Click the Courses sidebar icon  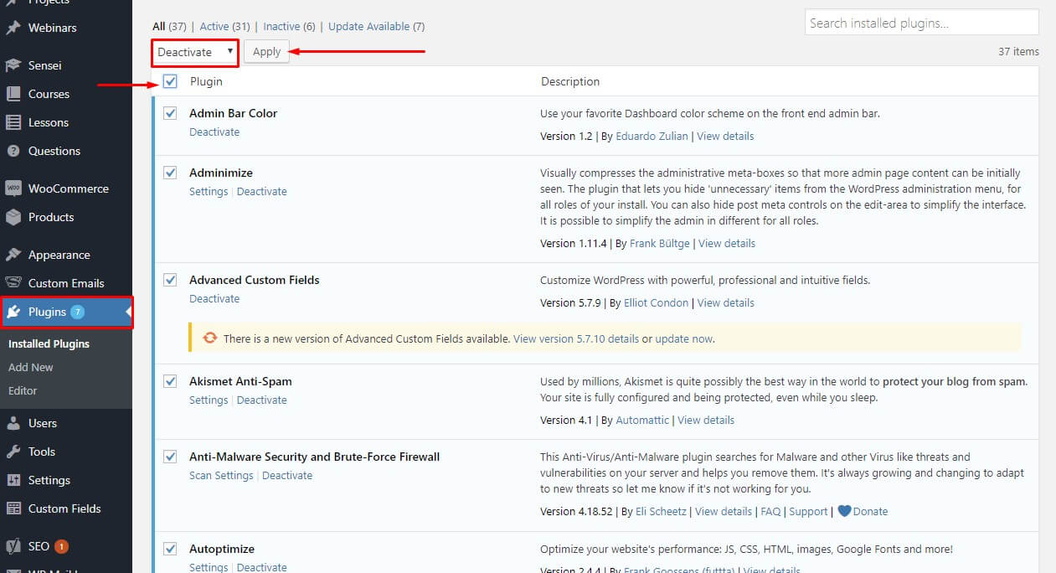click(x=15, y=94)
